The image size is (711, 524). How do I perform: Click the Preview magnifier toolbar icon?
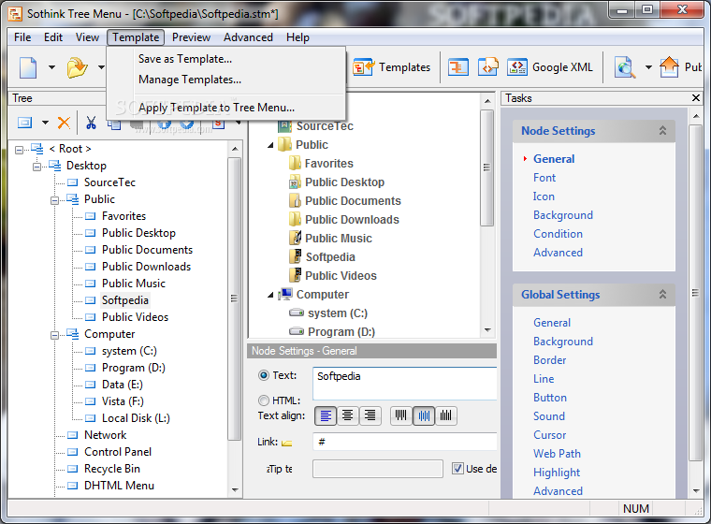click(x=625, y=67)
